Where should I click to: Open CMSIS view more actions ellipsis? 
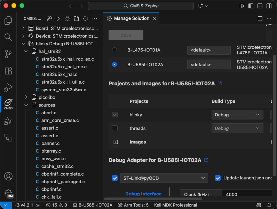coord(95,18)
